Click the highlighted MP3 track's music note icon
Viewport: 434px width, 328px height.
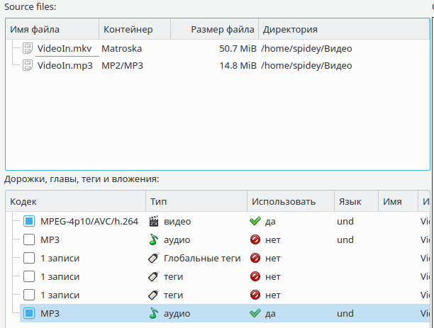154,313
